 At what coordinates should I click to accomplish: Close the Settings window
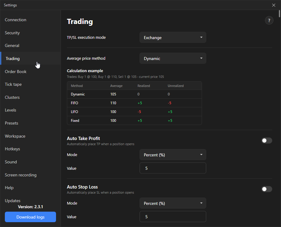[274, 5]
